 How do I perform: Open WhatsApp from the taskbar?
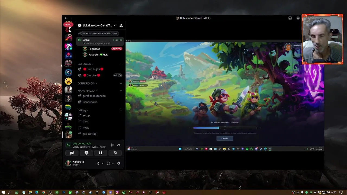pos(17,192)
